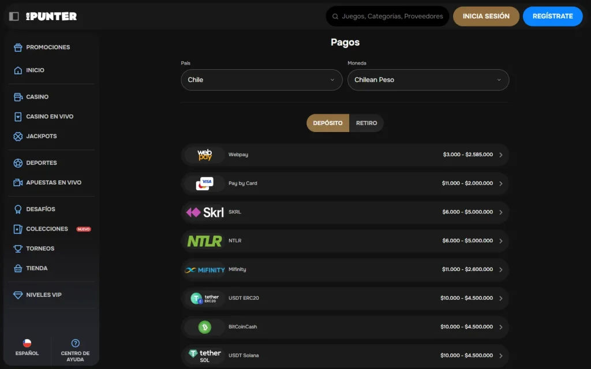Image resolution: width=591 pixels, height=369 pixels.
Task: Click the search magnifier icon
Action: [335, 16]
